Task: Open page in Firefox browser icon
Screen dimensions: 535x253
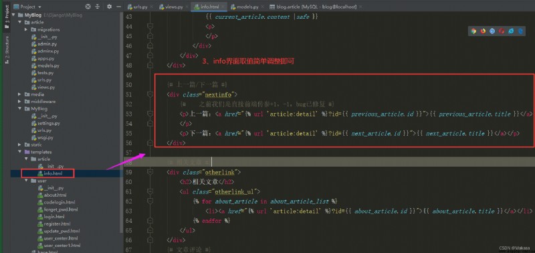Action: point(483,31)
